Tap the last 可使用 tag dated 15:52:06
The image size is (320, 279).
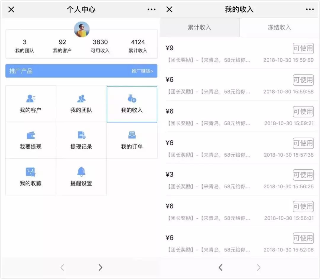tap(303, 238)
